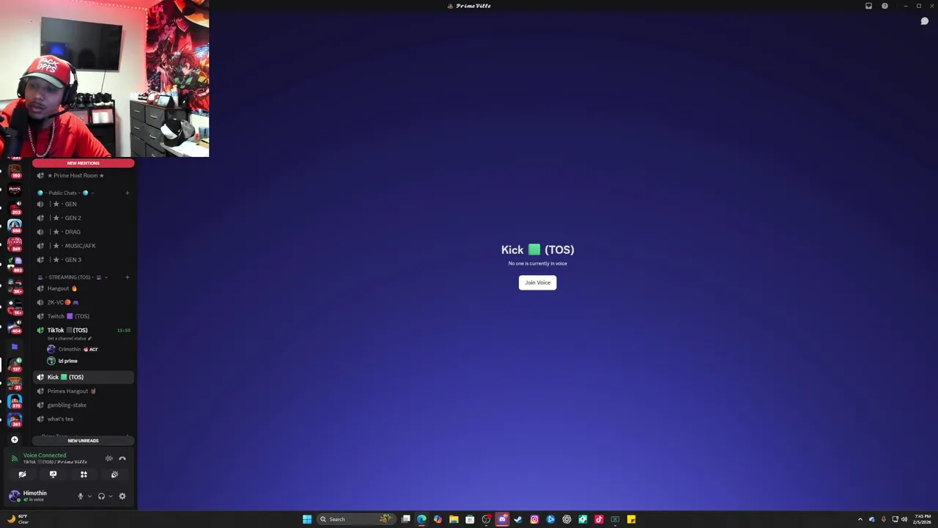
Task: Toggle noise suppression waveform icon
Action: pos(108,458)
